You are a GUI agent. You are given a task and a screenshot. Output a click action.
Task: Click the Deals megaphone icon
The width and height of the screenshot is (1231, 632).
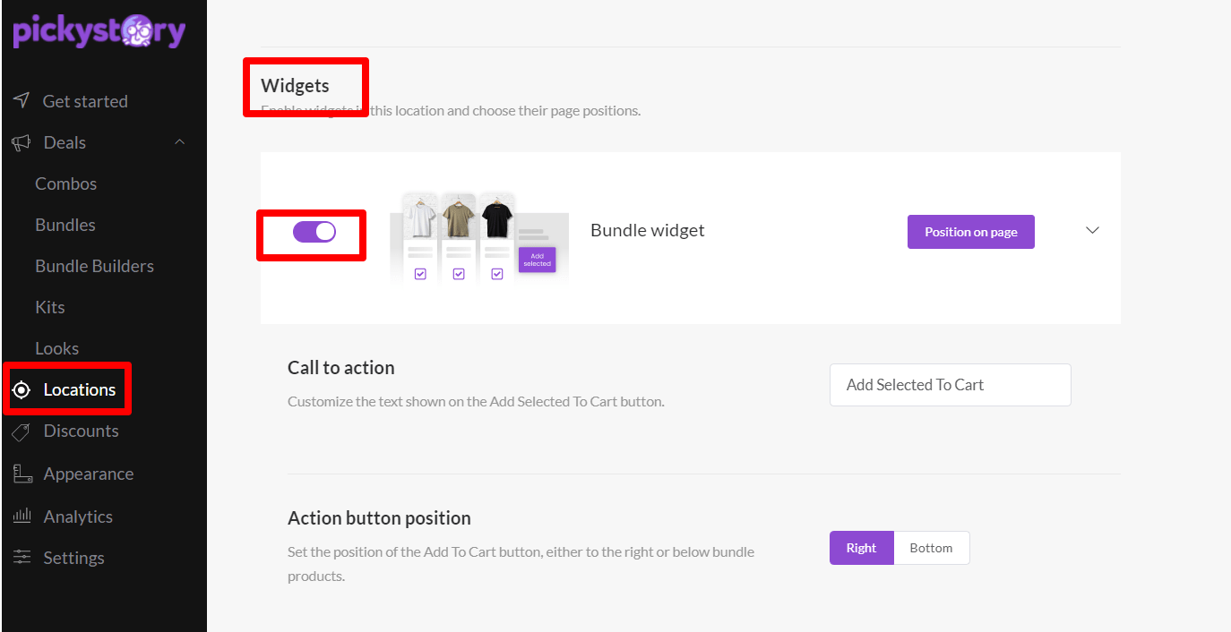(22, 142)
